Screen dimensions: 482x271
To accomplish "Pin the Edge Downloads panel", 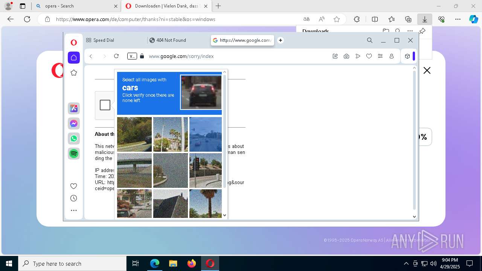I will [x=423, y=31].
